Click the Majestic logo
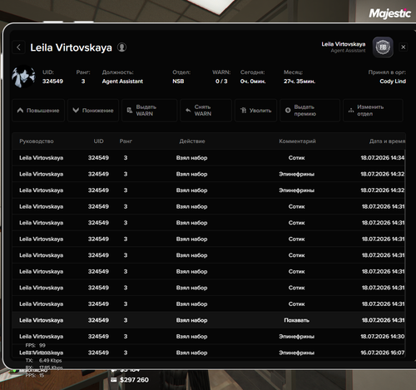This screenshot has width=416, height=390. coord(389,13)
